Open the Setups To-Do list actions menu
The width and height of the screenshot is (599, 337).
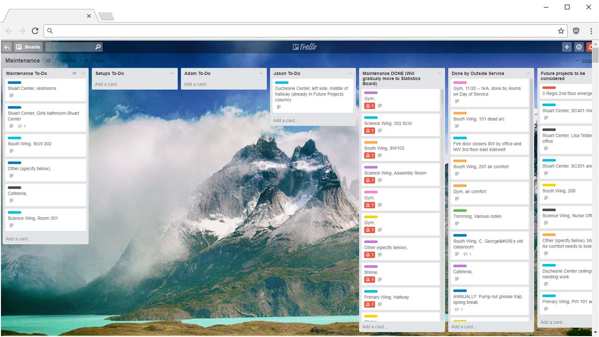point(172,73)
